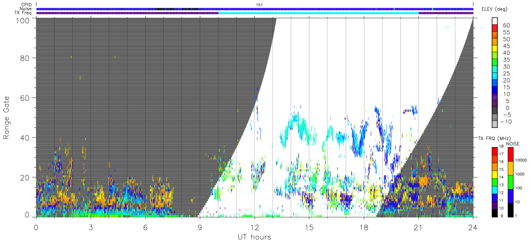Click the '24' tick on UT hours axis
Screen dimensions: 532x246
[x=473, y=227]
